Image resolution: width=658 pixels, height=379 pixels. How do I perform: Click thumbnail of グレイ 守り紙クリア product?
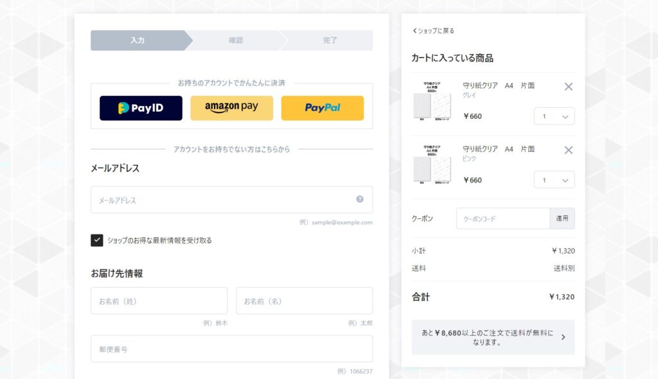(432, 101)
